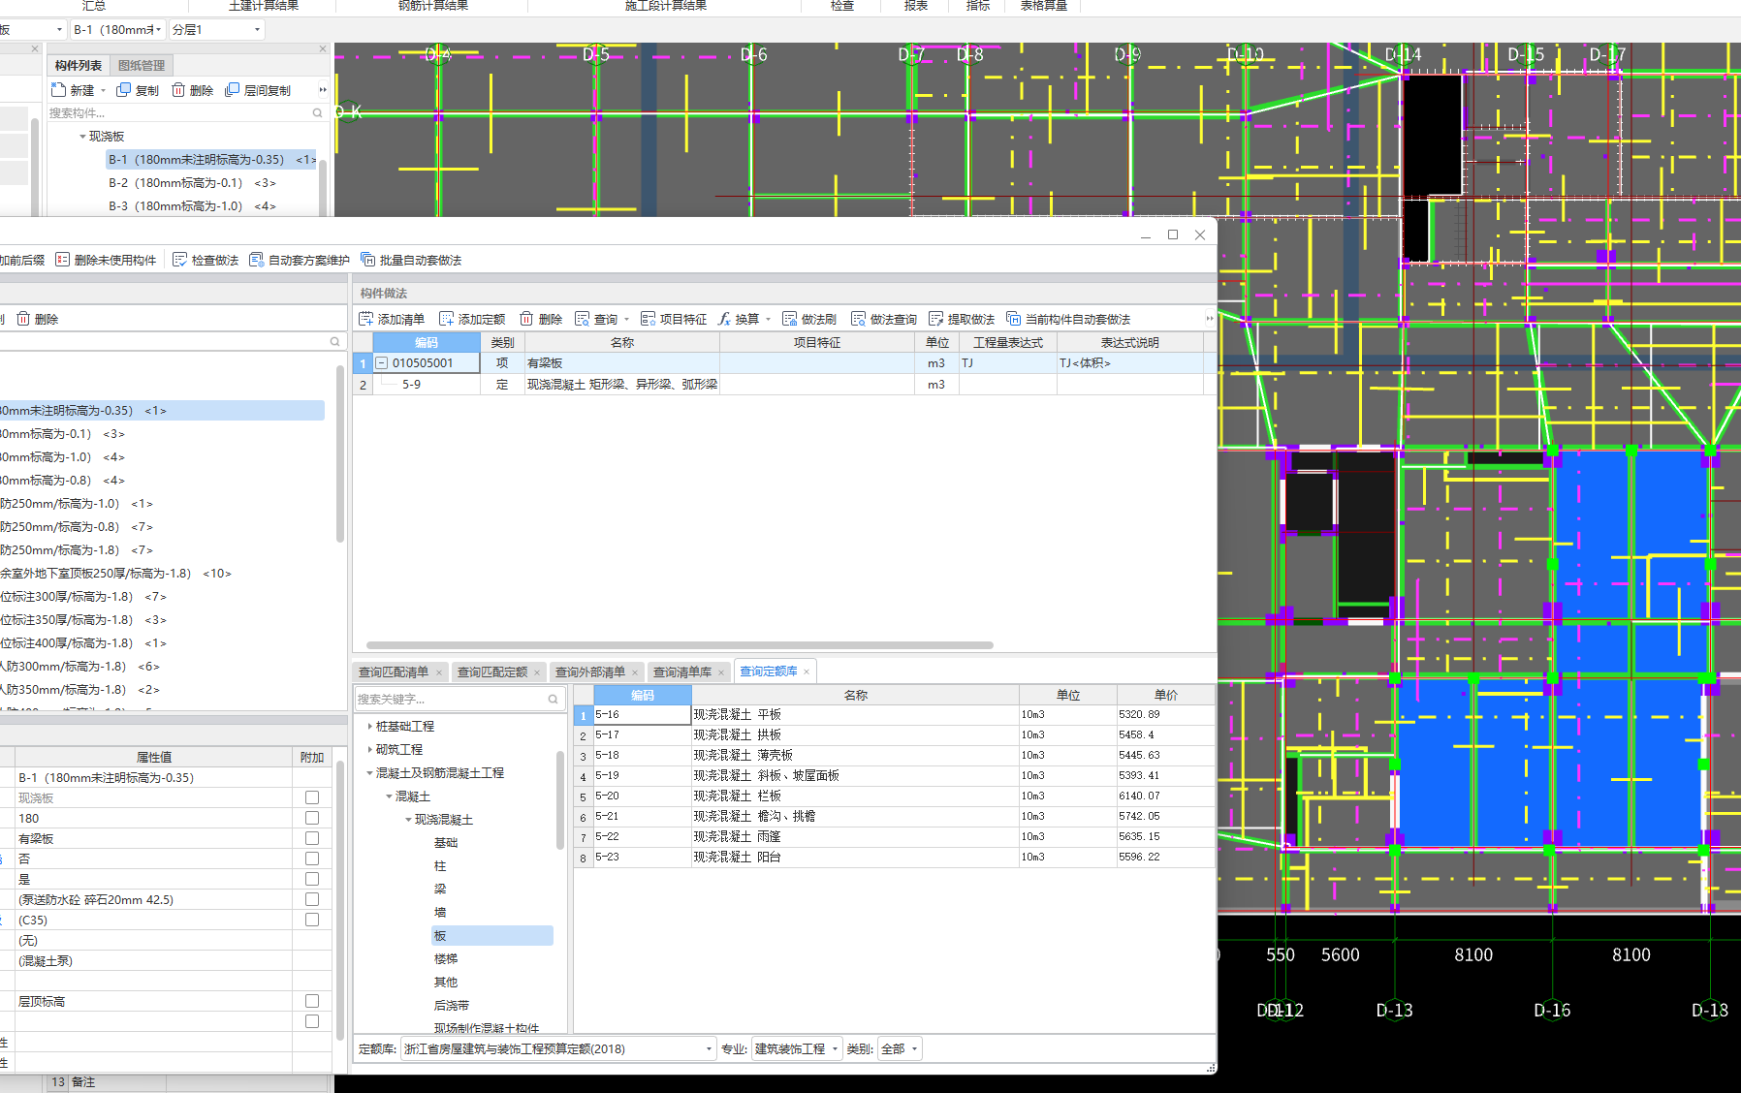Toggle 附加 checkbox for 层顶标高 row
This screenshot has width=1741, height=1093.
coord(312,1001)
